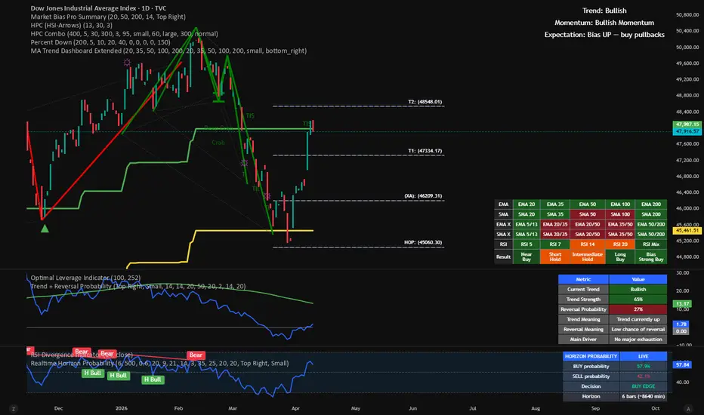Viewport: 704px width, 415px height.
Task: Click the (XA): (46209.31) level label
Action: 423,196
